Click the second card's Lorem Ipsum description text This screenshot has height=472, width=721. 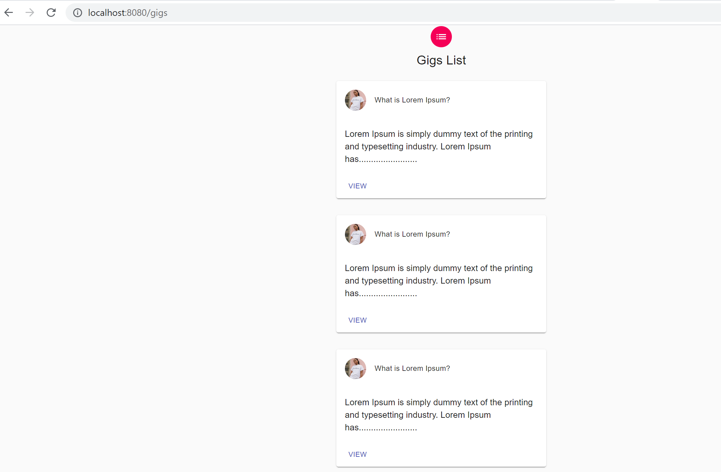(439, 281)
